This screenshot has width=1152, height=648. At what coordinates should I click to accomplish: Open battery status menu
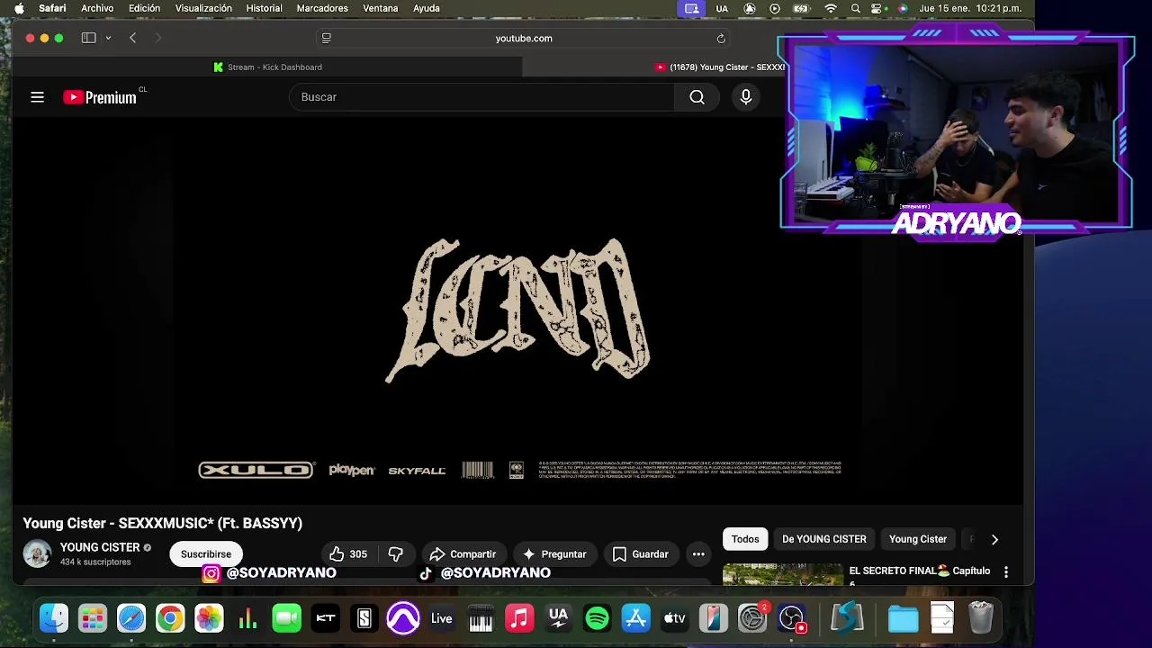tap(801, 8)
